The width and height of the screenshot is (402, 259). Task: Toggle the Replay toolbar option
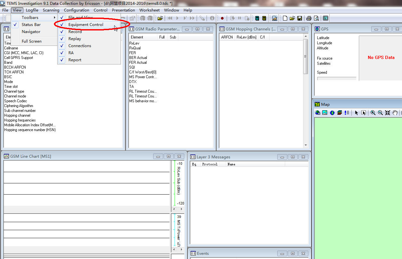tap(89, 38)
